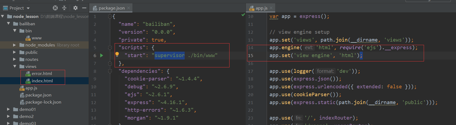Click the yellow intention lightbulb icon
The width and height of the screenshot is (456, 125).
click(x=117, y=54)
